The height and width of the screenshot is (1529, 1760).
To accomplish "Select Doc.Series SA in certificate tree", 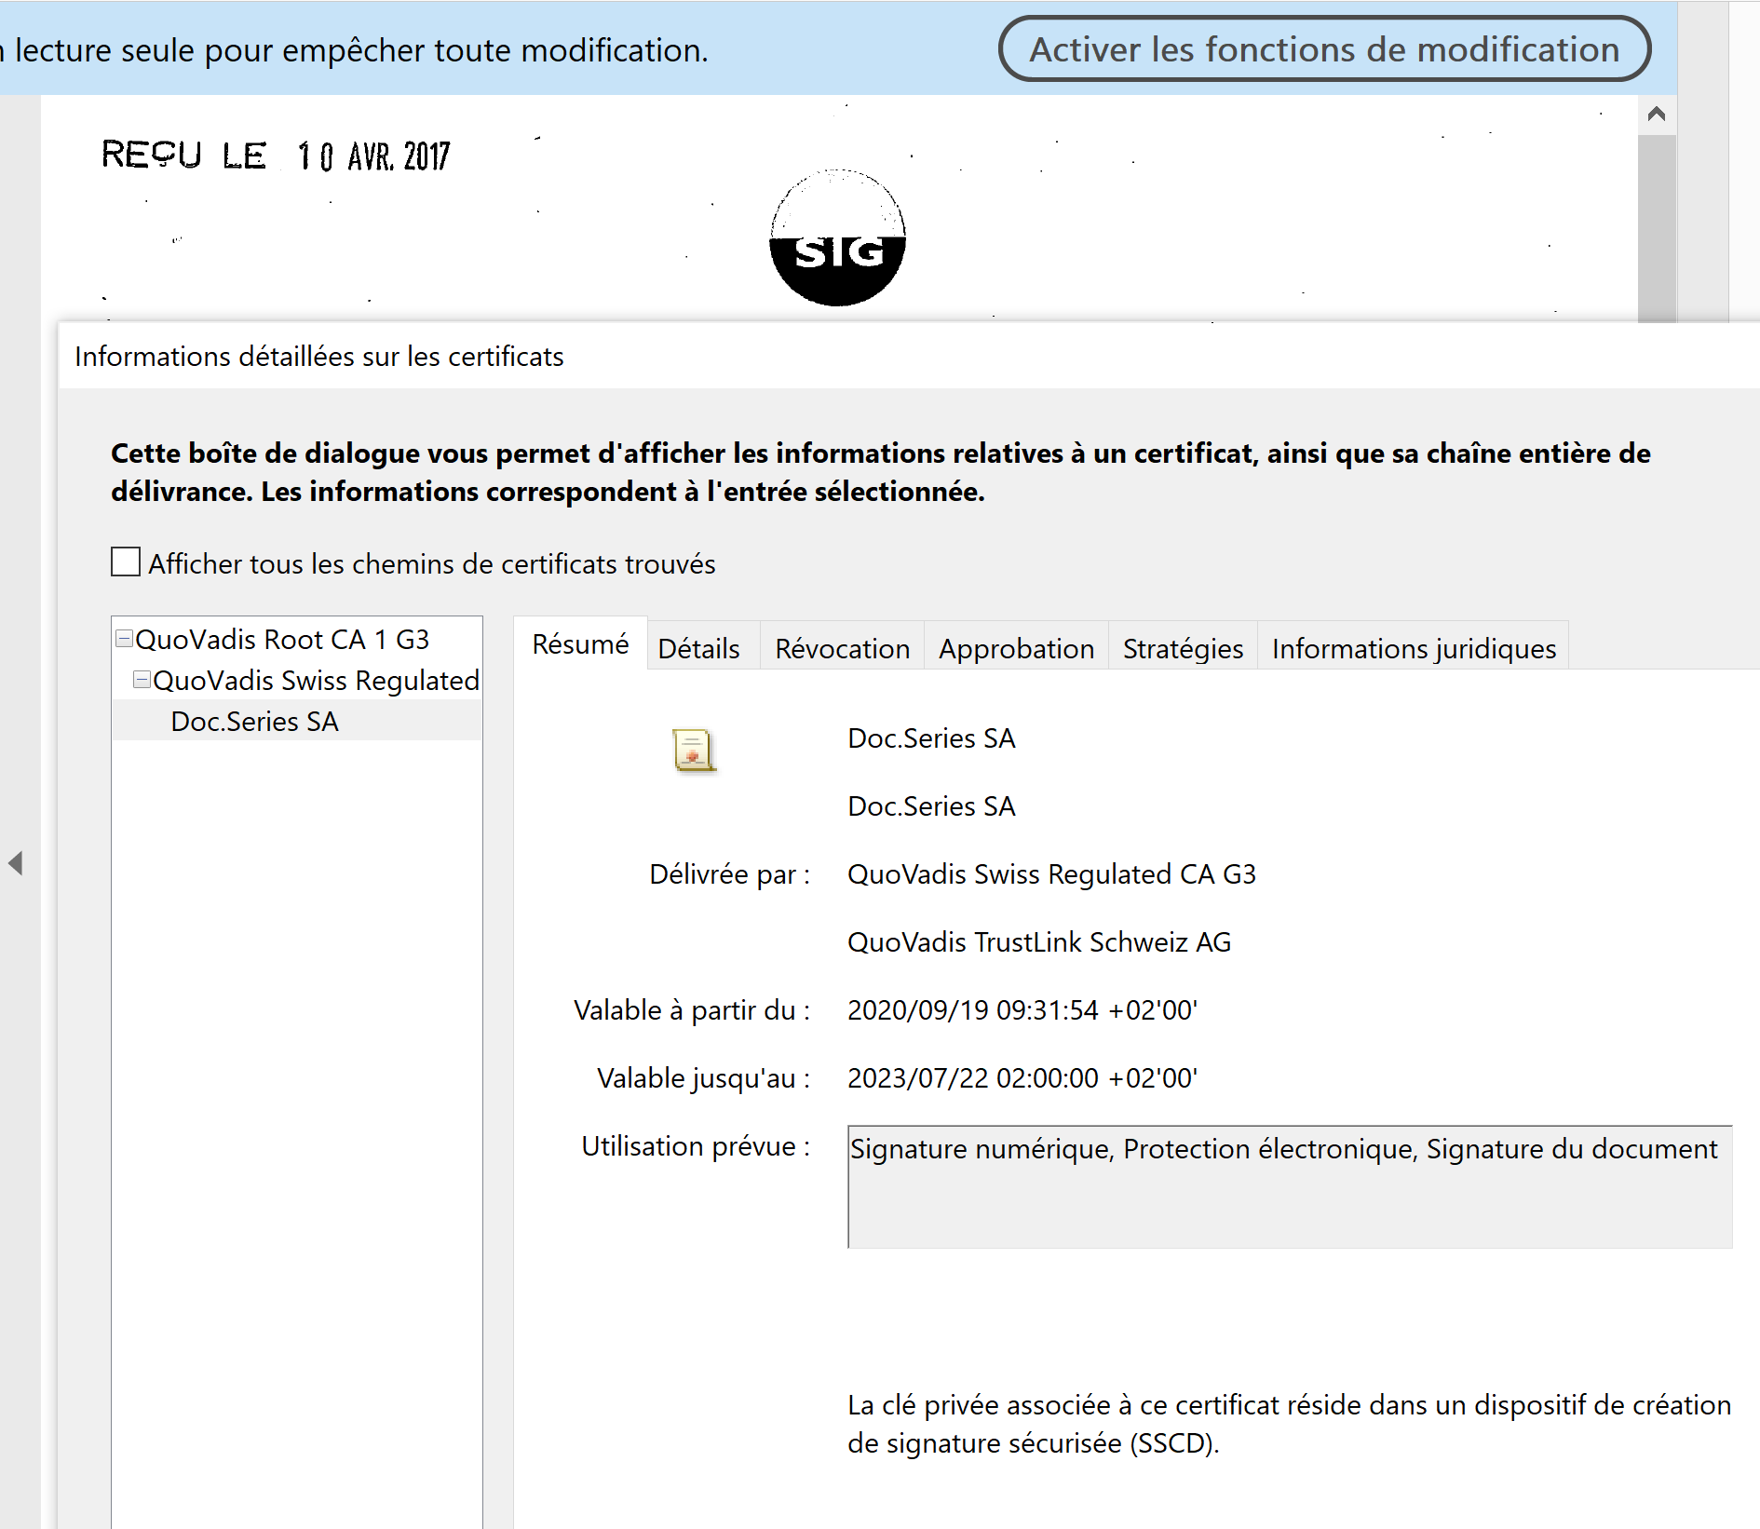I will (254, 722).
